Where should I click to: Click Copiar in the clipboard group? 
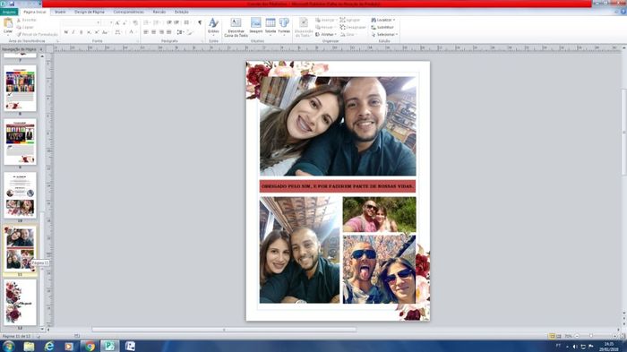25,27
